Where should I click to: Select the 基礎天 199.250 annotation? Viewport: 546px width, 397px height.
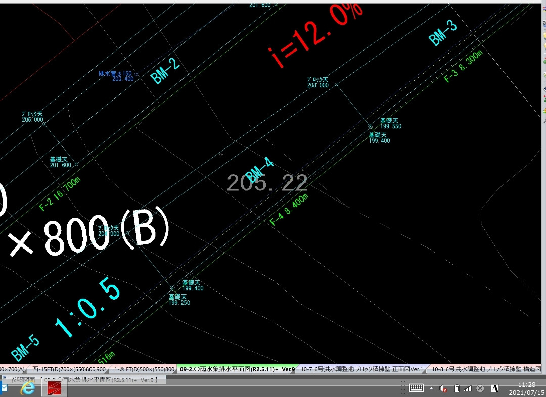[179, 300]
